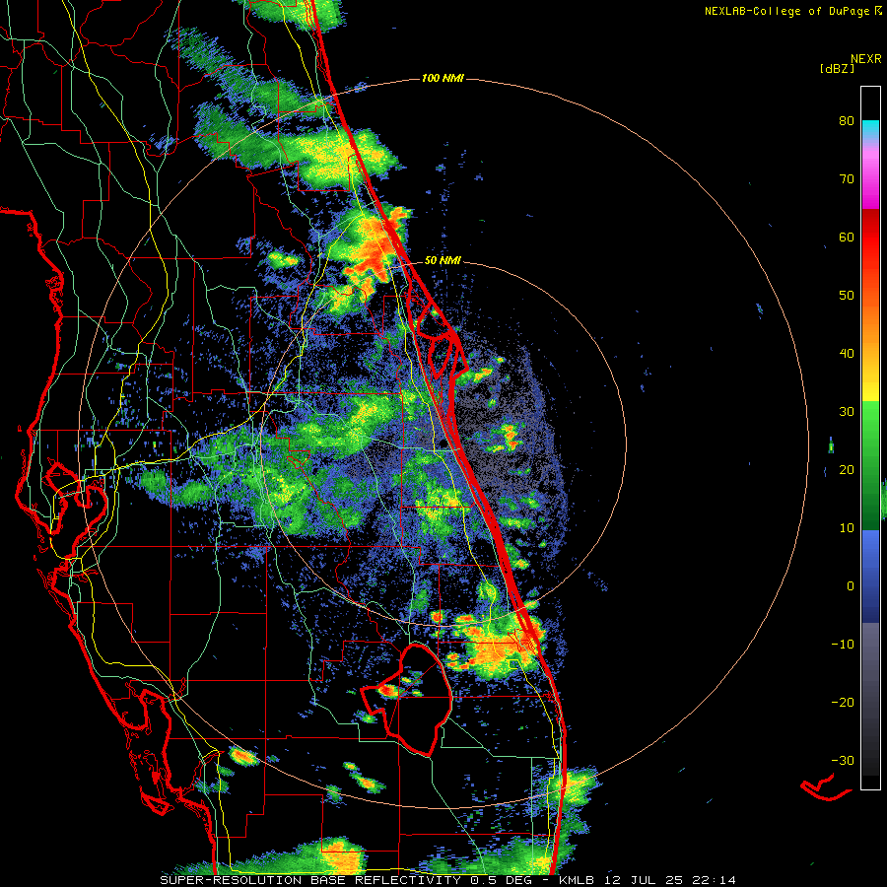887x887 pixels.
Task: Click the 50 NMI range ring label
Action: [443, 261]
